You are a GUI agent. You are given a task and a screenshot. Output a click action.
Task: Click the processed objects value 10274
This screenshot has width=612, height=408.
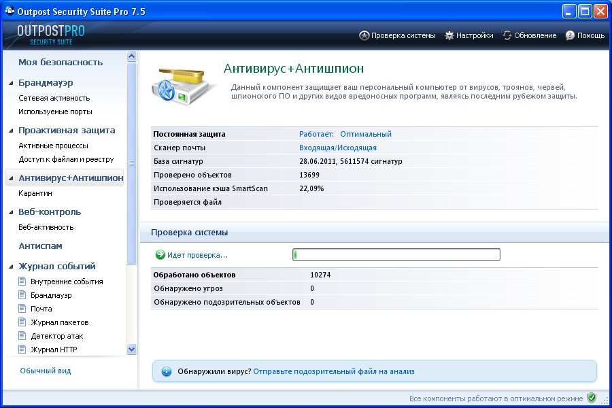320,275
